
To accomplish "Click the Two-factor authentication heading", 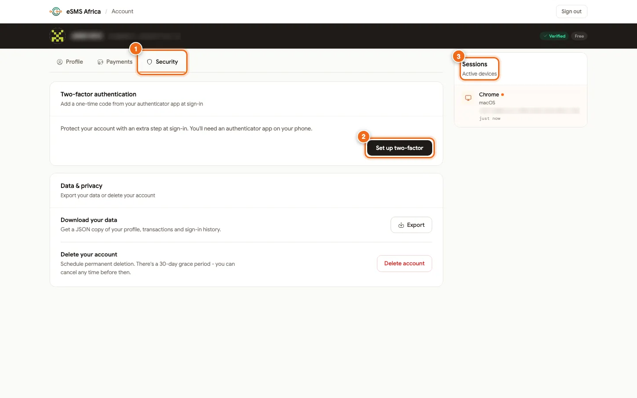I will [x=98, y=94].
